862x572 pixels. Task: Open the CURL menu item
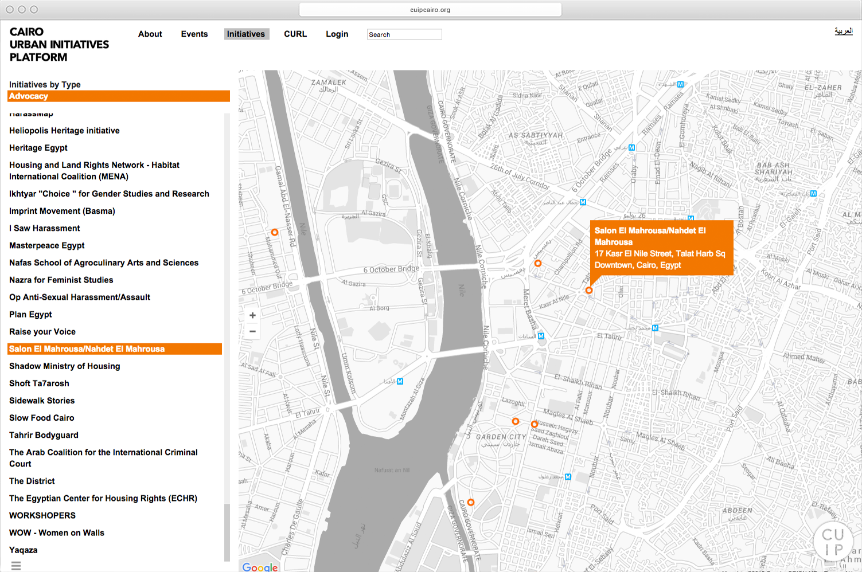coord(295,34)
